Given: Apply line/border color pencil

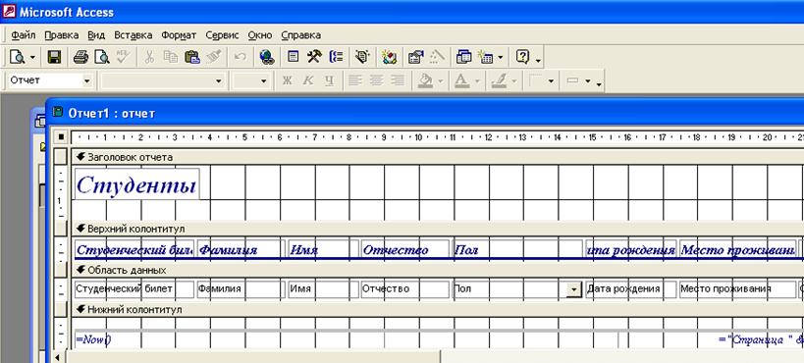Looking at the screenshot, I should (499, 80).
